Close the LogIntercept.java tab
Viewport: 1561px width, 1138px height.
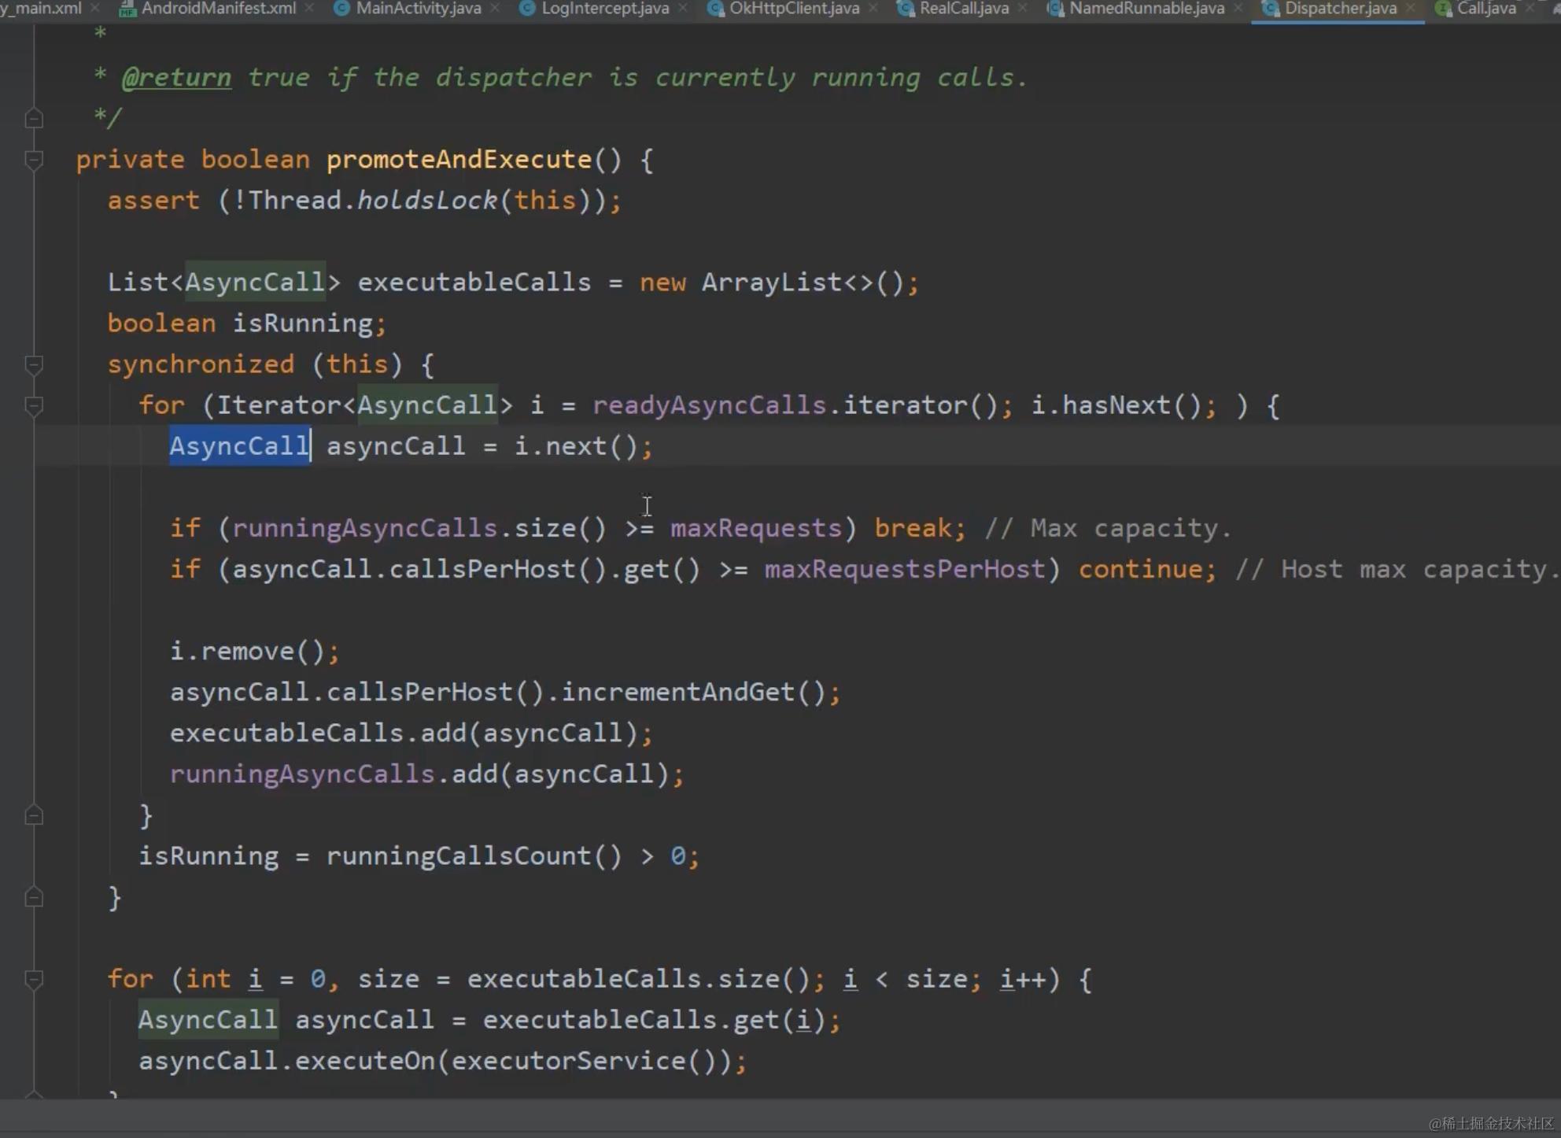682,9
